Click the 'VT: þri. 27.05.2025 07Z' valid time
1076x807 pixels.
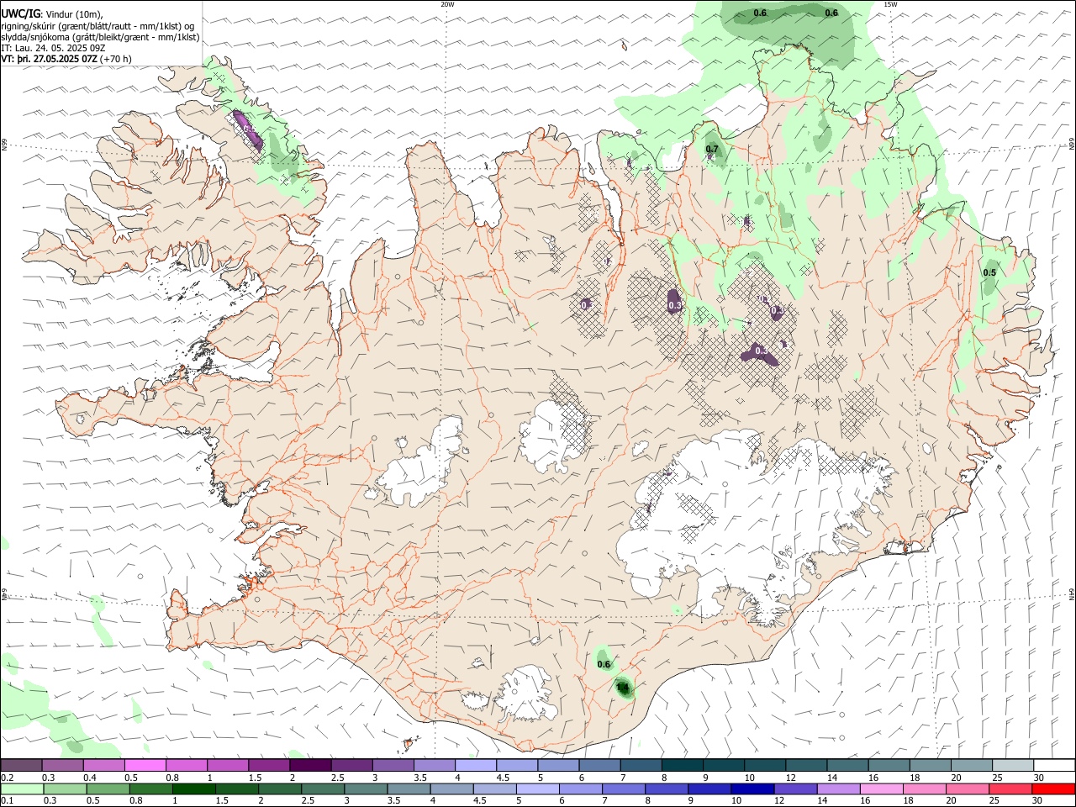click(x=49, y=59)
